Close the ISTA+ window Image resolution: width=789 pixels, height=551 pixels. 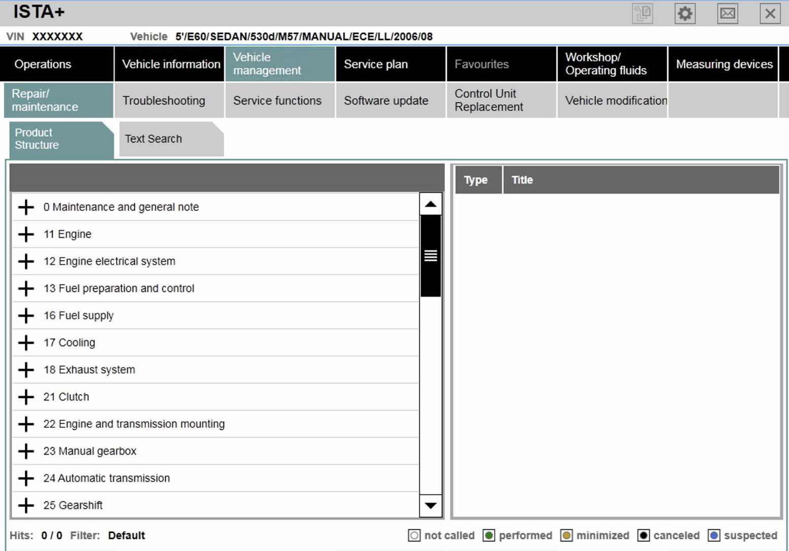click(770, 14)
